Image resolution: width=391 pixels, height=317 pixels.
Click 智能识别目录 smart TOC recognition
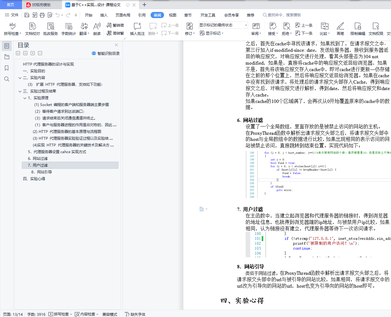[105, 53]
